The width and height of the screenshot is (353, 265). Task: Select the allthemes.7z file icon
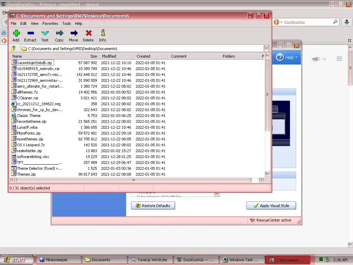[14, 91]
